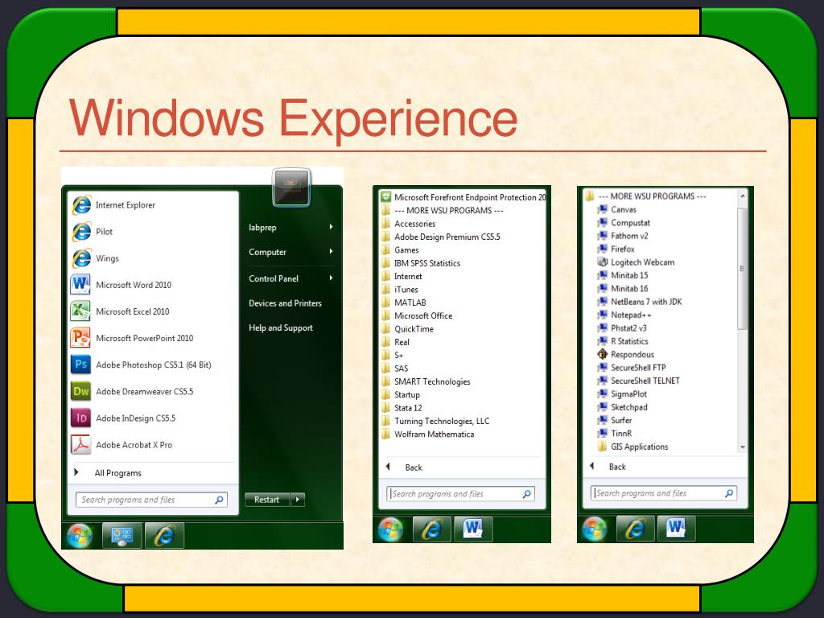This screenshot has height=618, width=824.
Task: Open the Turning Technologies, LLC folder
Action: click(x=435, y=421)
